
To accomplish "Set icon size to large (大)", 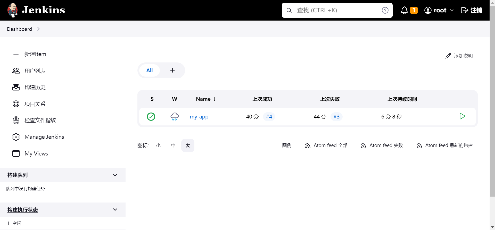I will (x=188, y=145).
